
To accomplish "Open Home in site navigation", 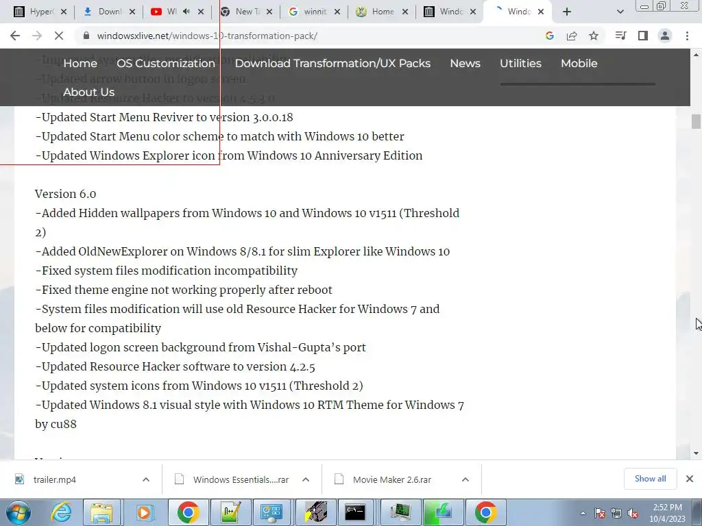I will coord(80,63).
